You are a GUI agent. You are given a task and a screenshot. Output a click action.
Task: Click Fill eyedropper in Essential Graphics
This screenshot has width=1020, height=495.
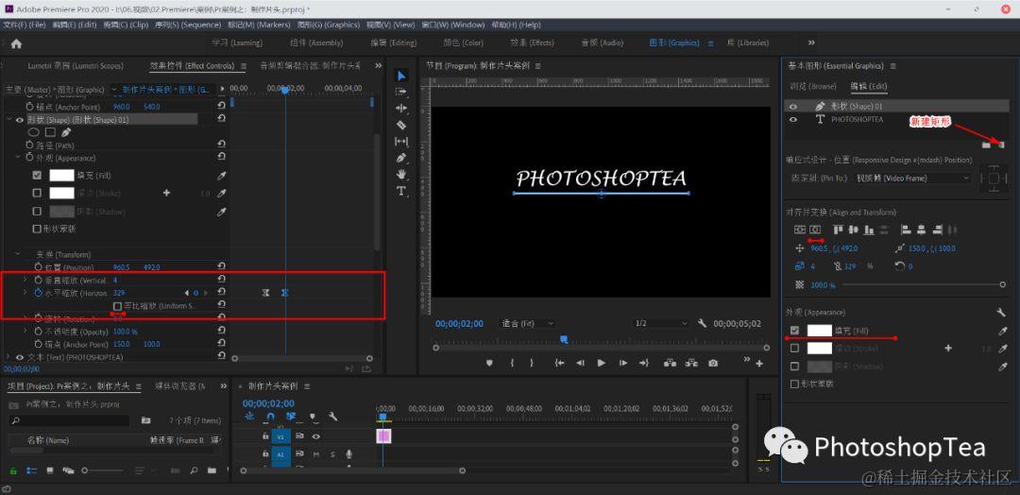1002,331
